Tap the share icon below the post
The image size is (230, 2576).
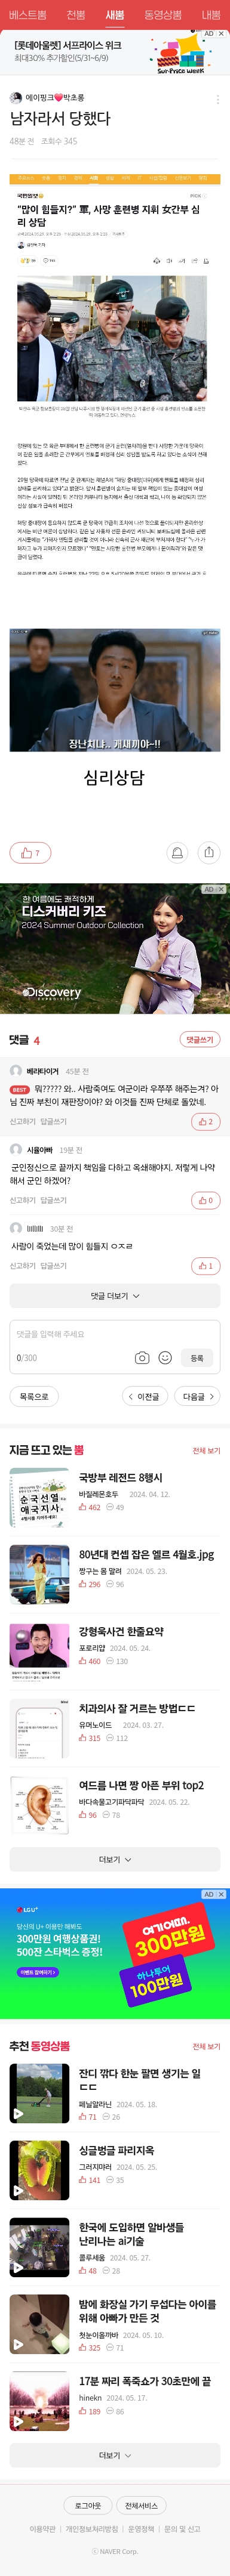tap(209, 852)
